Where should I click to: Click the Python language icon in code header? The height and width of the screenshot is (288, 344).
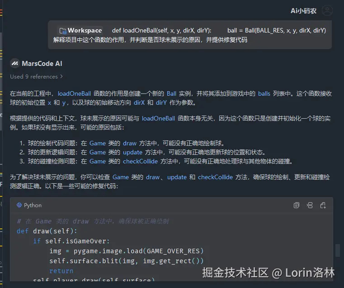point(19,205)
